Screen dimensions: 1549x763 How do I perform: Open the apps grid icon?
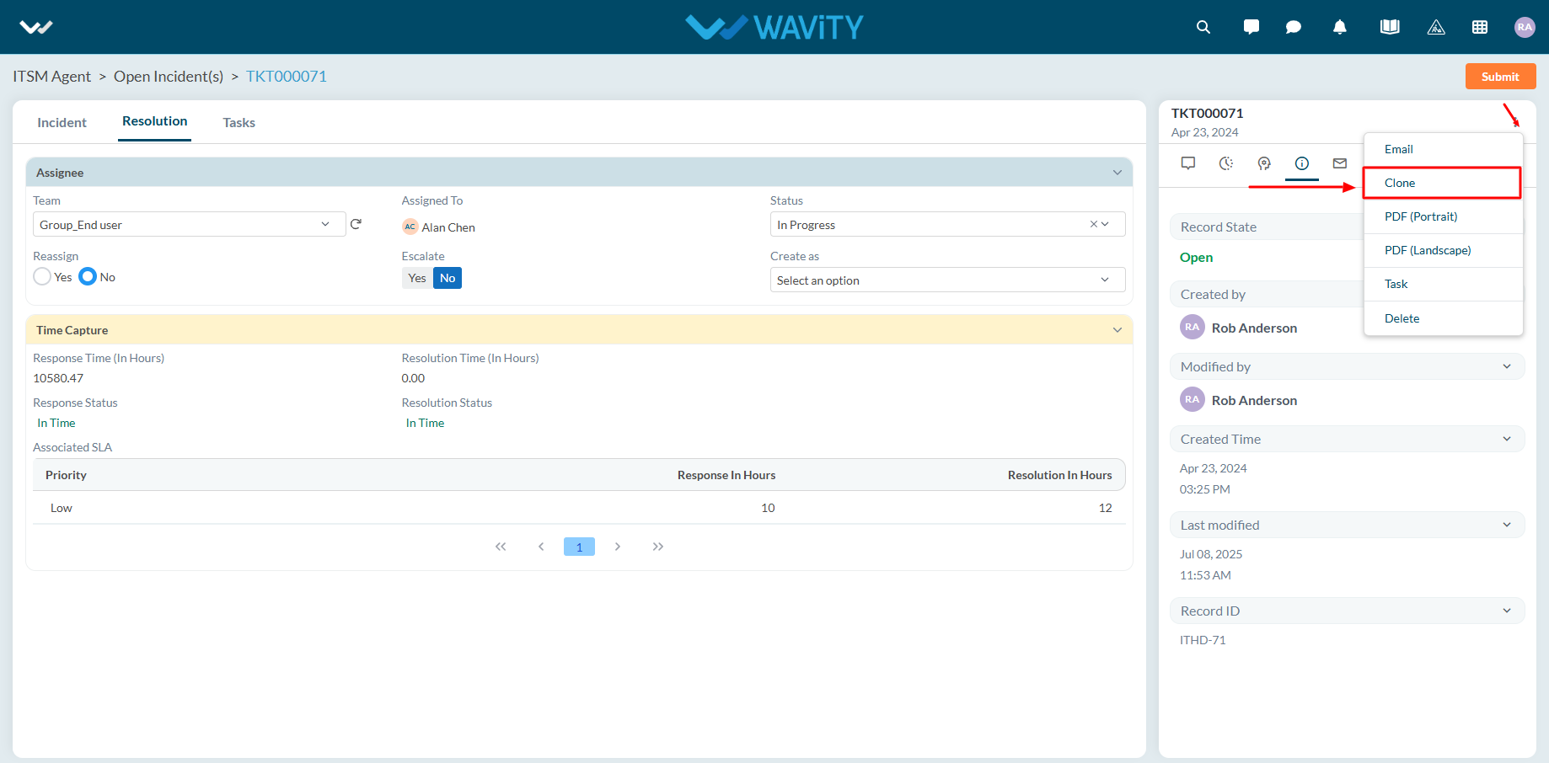[1480, 27]
